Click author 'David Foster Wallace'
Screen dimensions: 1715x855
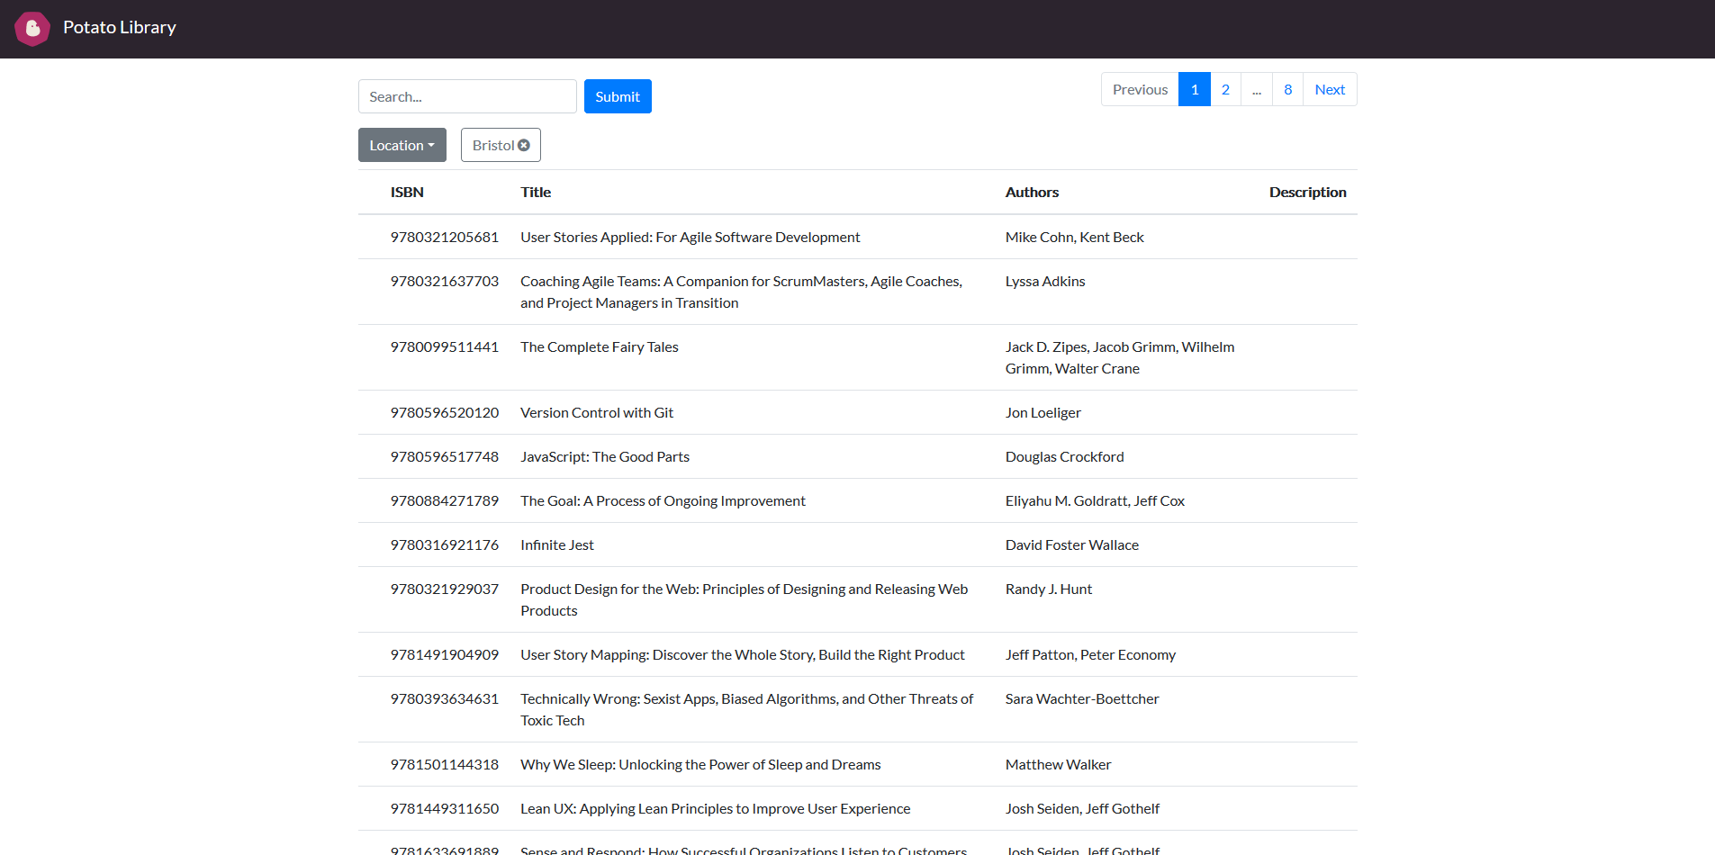tap(1072, 544)
